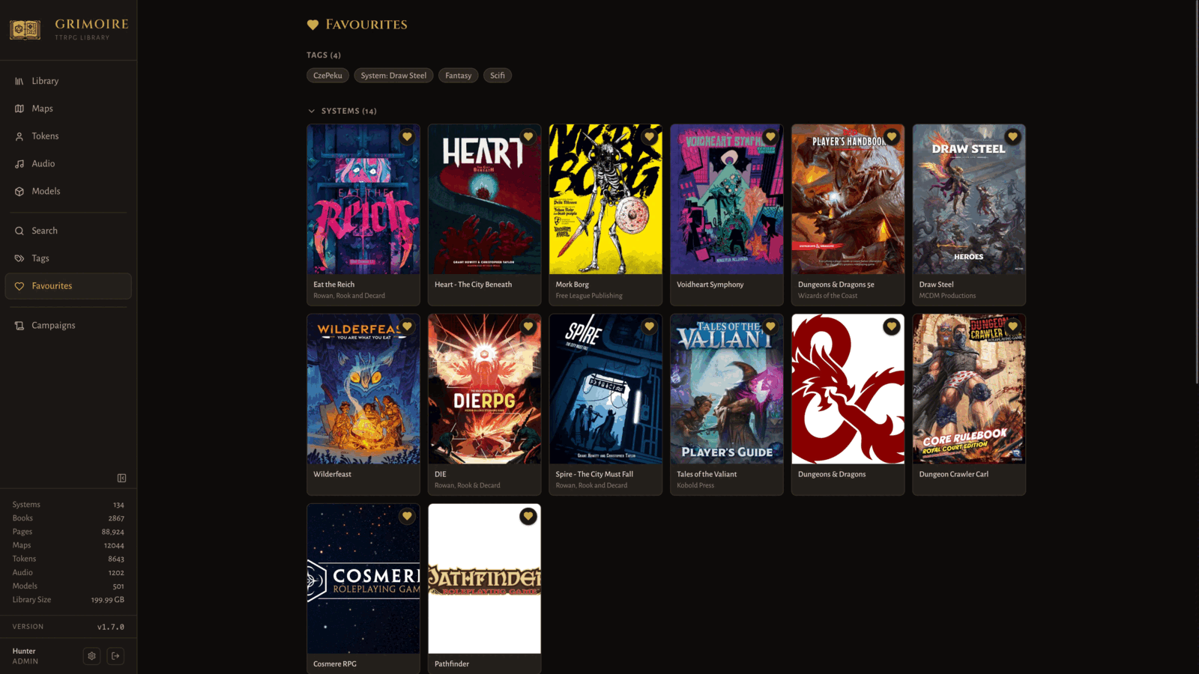Toggle heart on Spire - The City Must Fall
The height and width of the screenshot is (674, 1199).
coord(649,327)
